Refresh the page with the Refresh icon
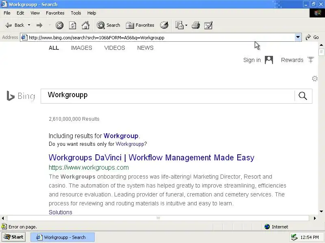This screenshot has height=243, width=325. click(x=72, y=26)
